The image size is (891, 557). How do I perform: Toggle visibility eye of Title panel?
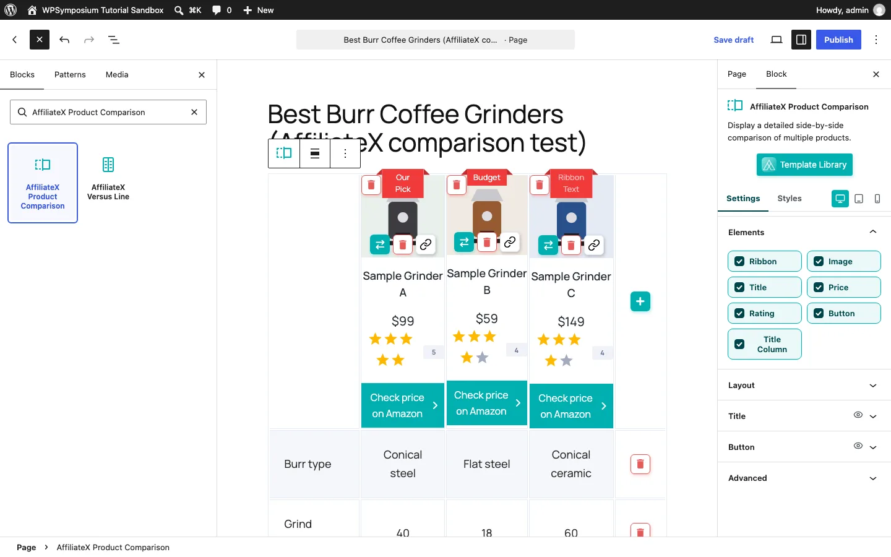pos(858,415)
